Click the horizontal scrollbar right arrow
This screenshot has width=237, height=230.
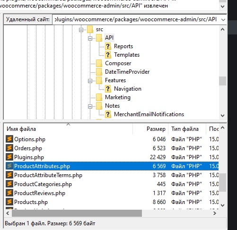[x=214, y=213]
